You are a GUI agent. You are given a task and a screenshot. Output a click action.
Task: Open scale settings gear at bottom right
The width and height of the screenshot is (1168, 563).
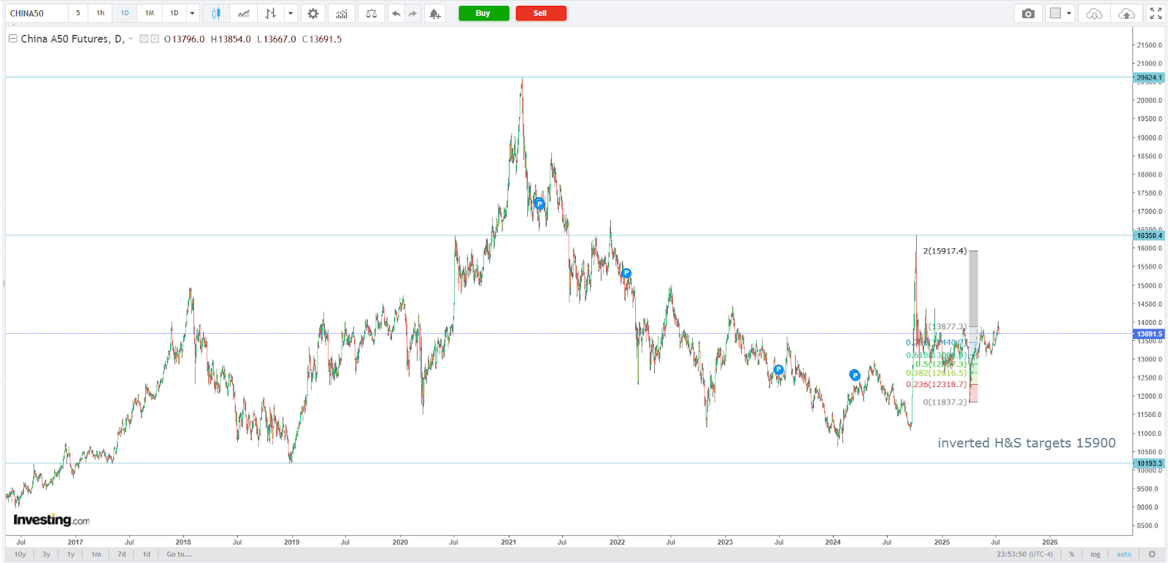1153,554
